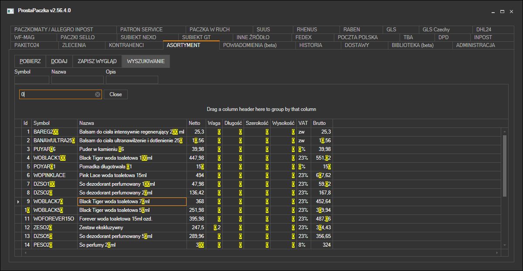Focus the Opis filter field
523x271 pixels.
[132, 80]
